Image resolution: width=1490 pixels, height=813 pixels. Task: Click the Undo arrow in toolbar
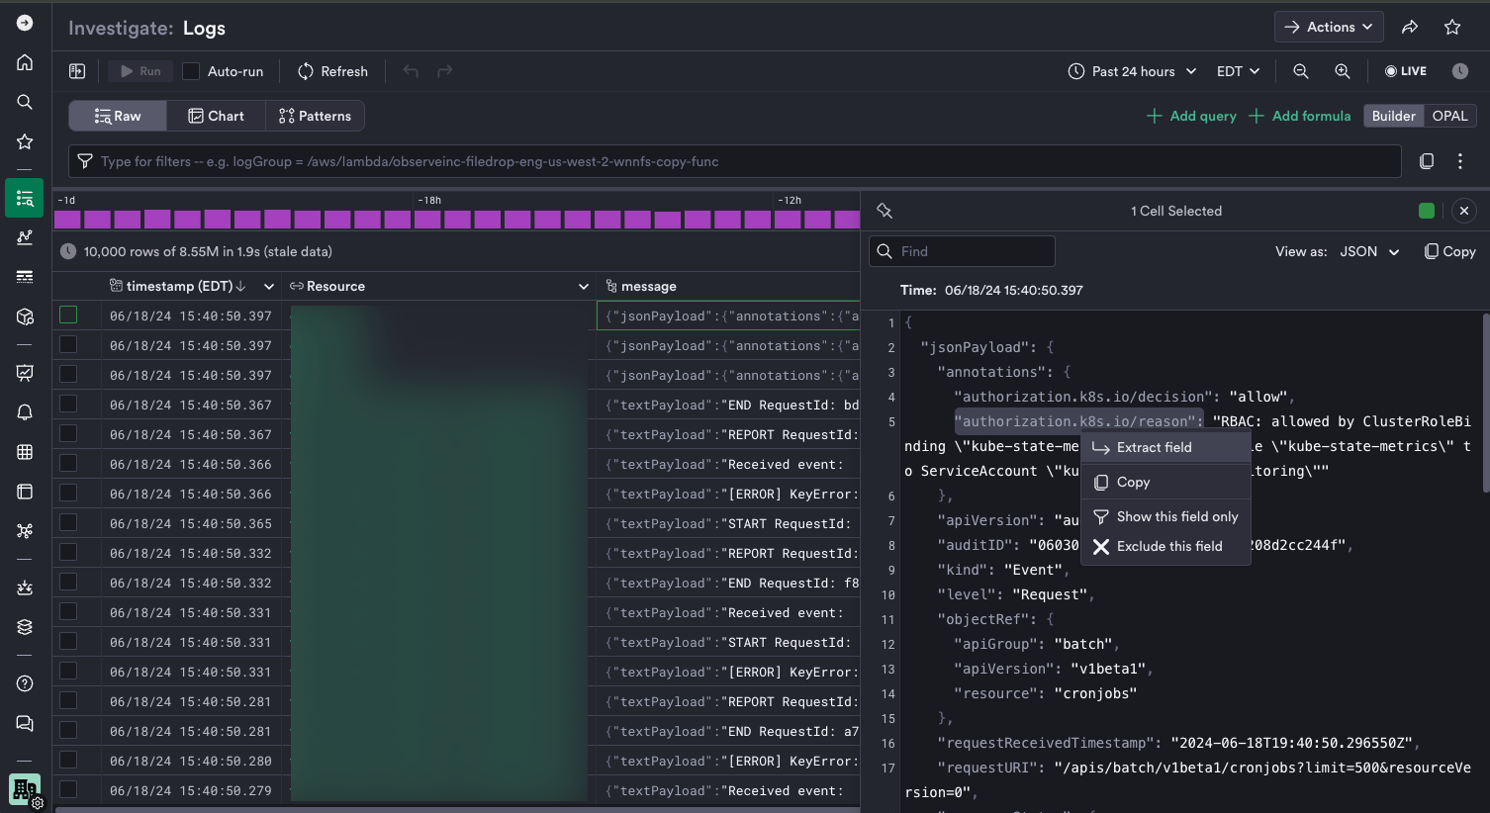click(x=411, y=71)
